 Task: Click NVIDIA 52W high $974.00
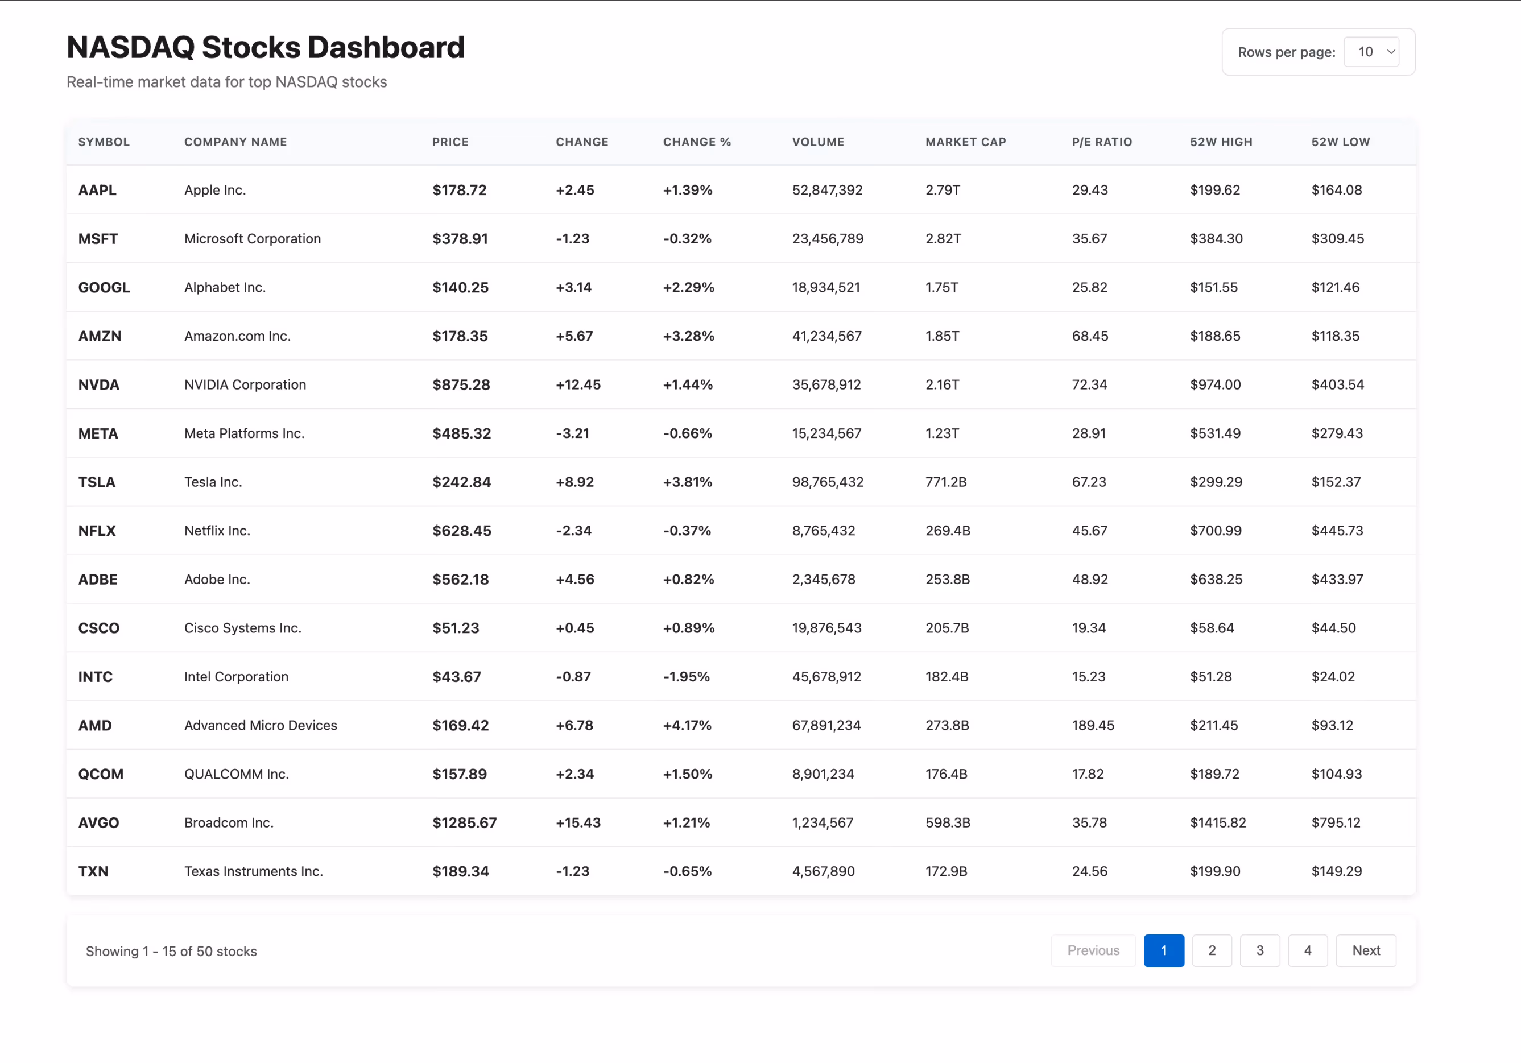1215,385
